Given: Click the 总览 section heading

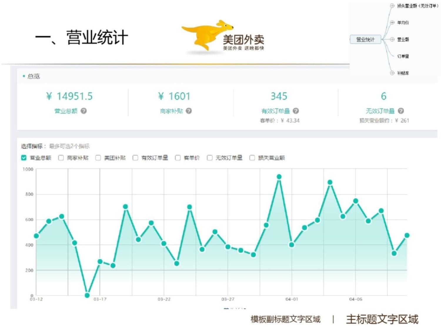Looking at the screenshot, I should 34,76.
